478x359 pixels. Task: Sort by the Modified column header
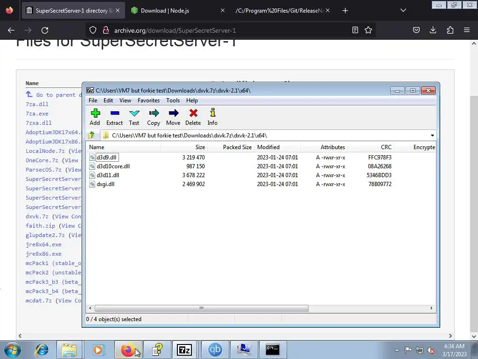point(277,147)
